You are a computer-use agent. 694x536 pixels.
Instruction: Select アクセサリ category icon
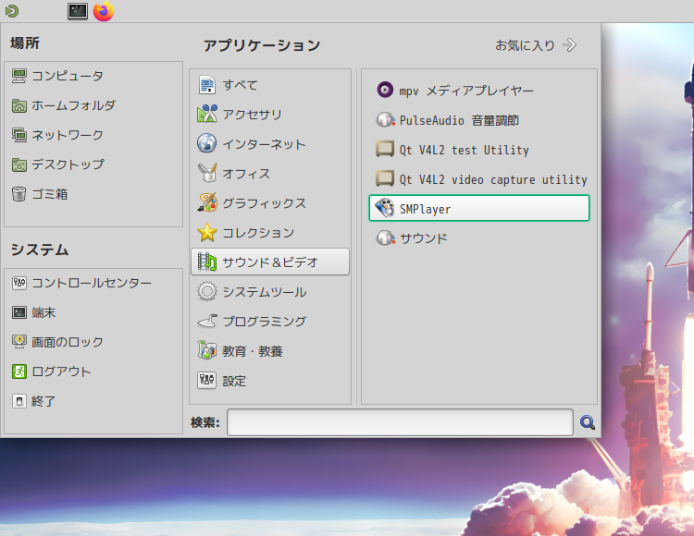tap(206, 114)
